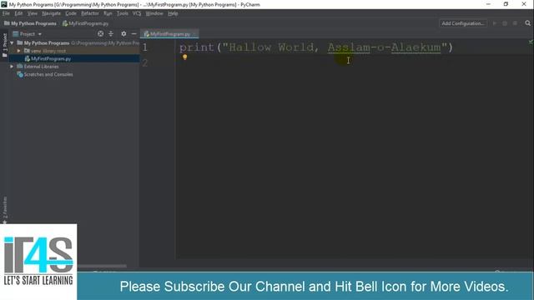Open Project panel settings gear
The width and height of the screenshot is (534, 300).
123,33
